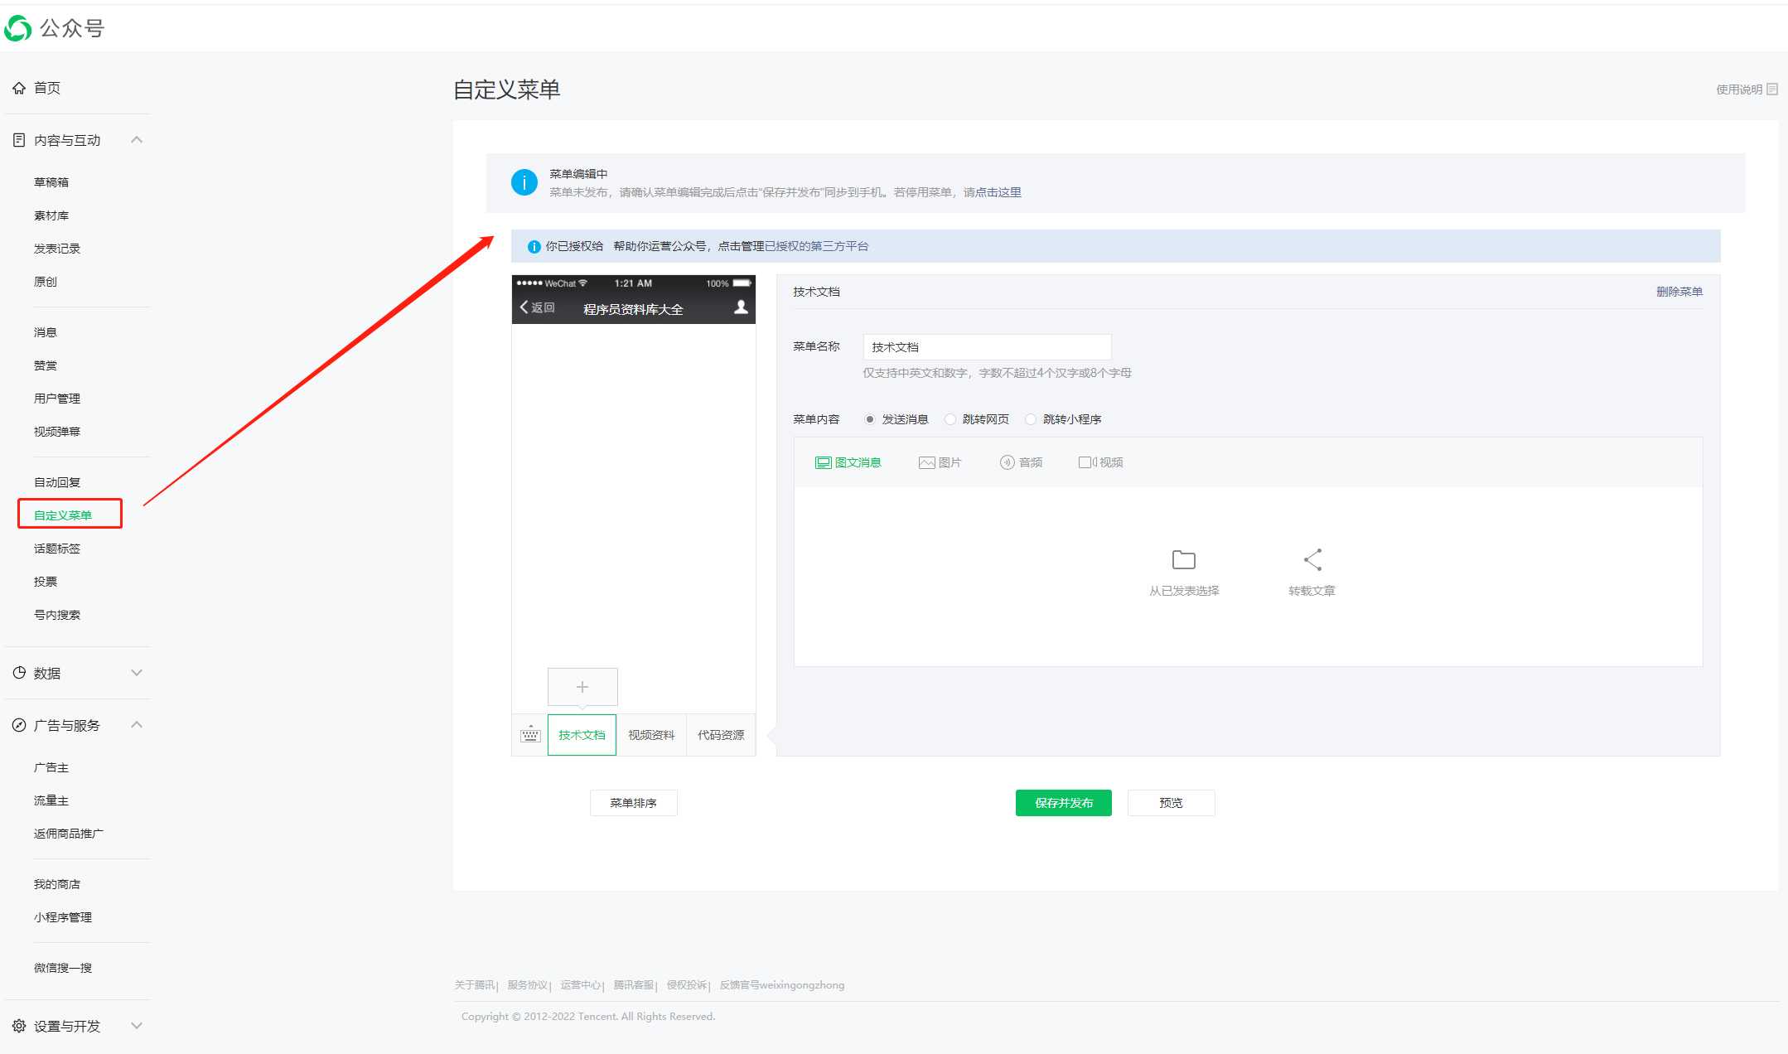The image size is (1788, 1054).
Task: Click the 数据 clock chart icon
Action: [18, 673]
